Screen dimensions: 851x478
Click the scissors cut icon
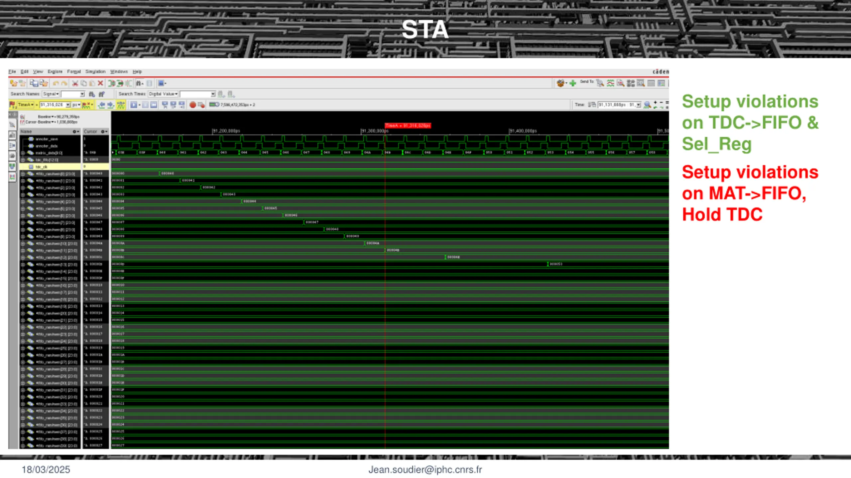pos(75,83)
